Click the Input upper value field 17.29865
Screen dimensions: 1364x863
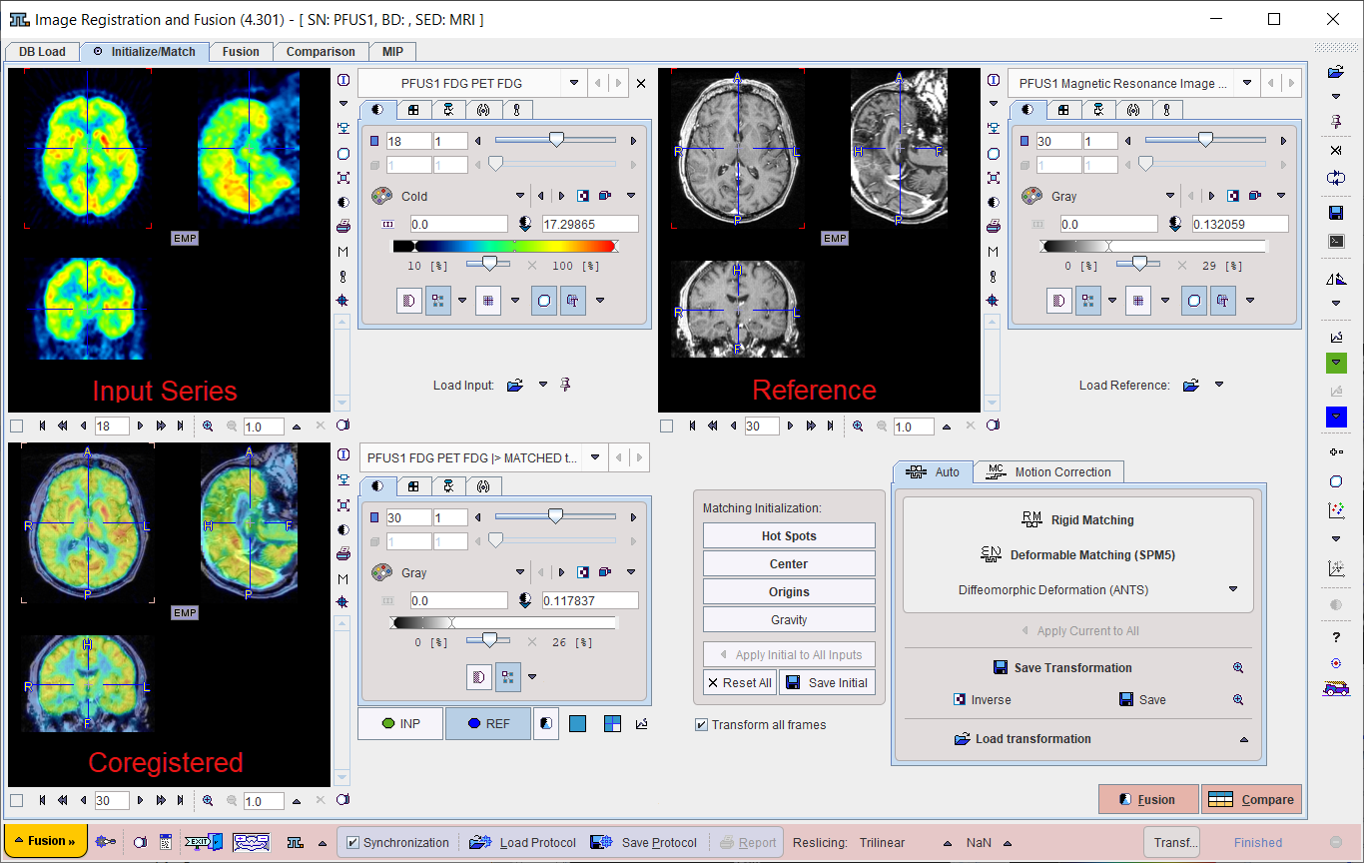tap(590, 224)
